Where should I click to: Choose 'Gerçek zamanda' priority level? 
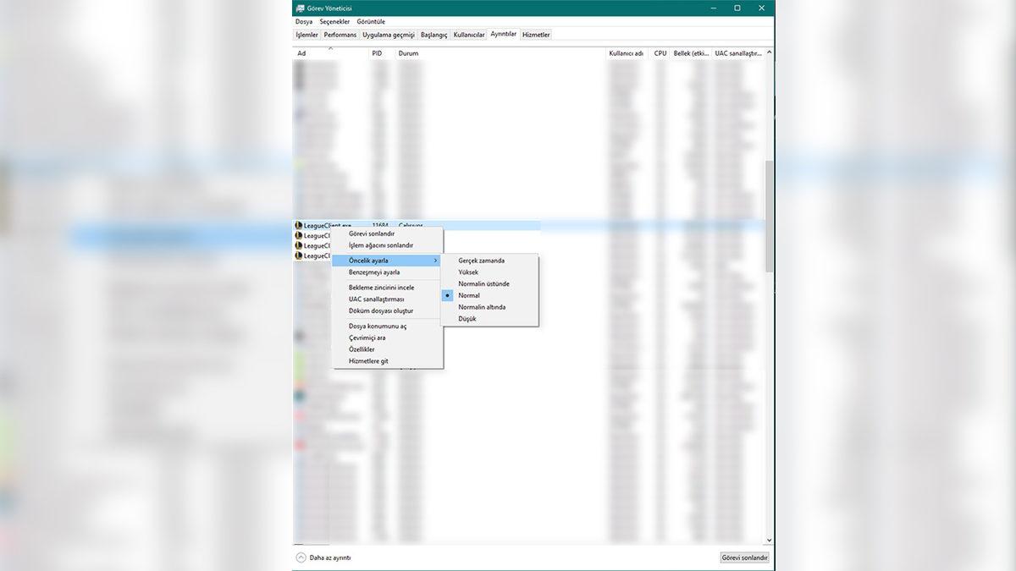click(x=481, y=261)
